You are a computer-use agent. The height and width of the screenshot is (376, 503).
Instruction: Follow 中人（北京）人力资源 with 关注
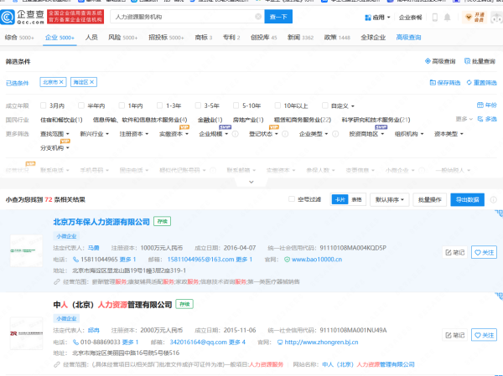point(484,335)
